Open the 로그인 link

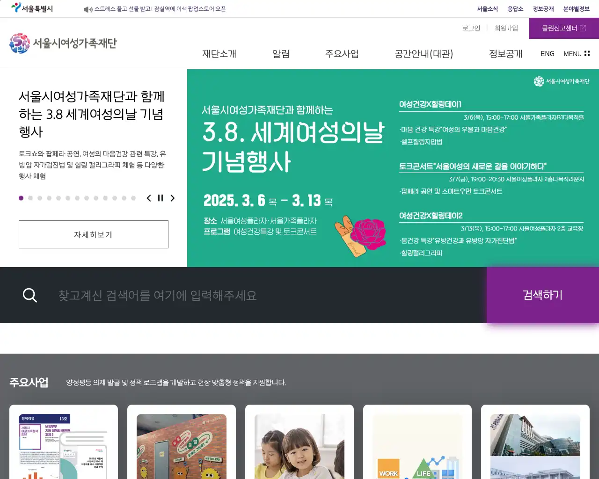point(471,28)
